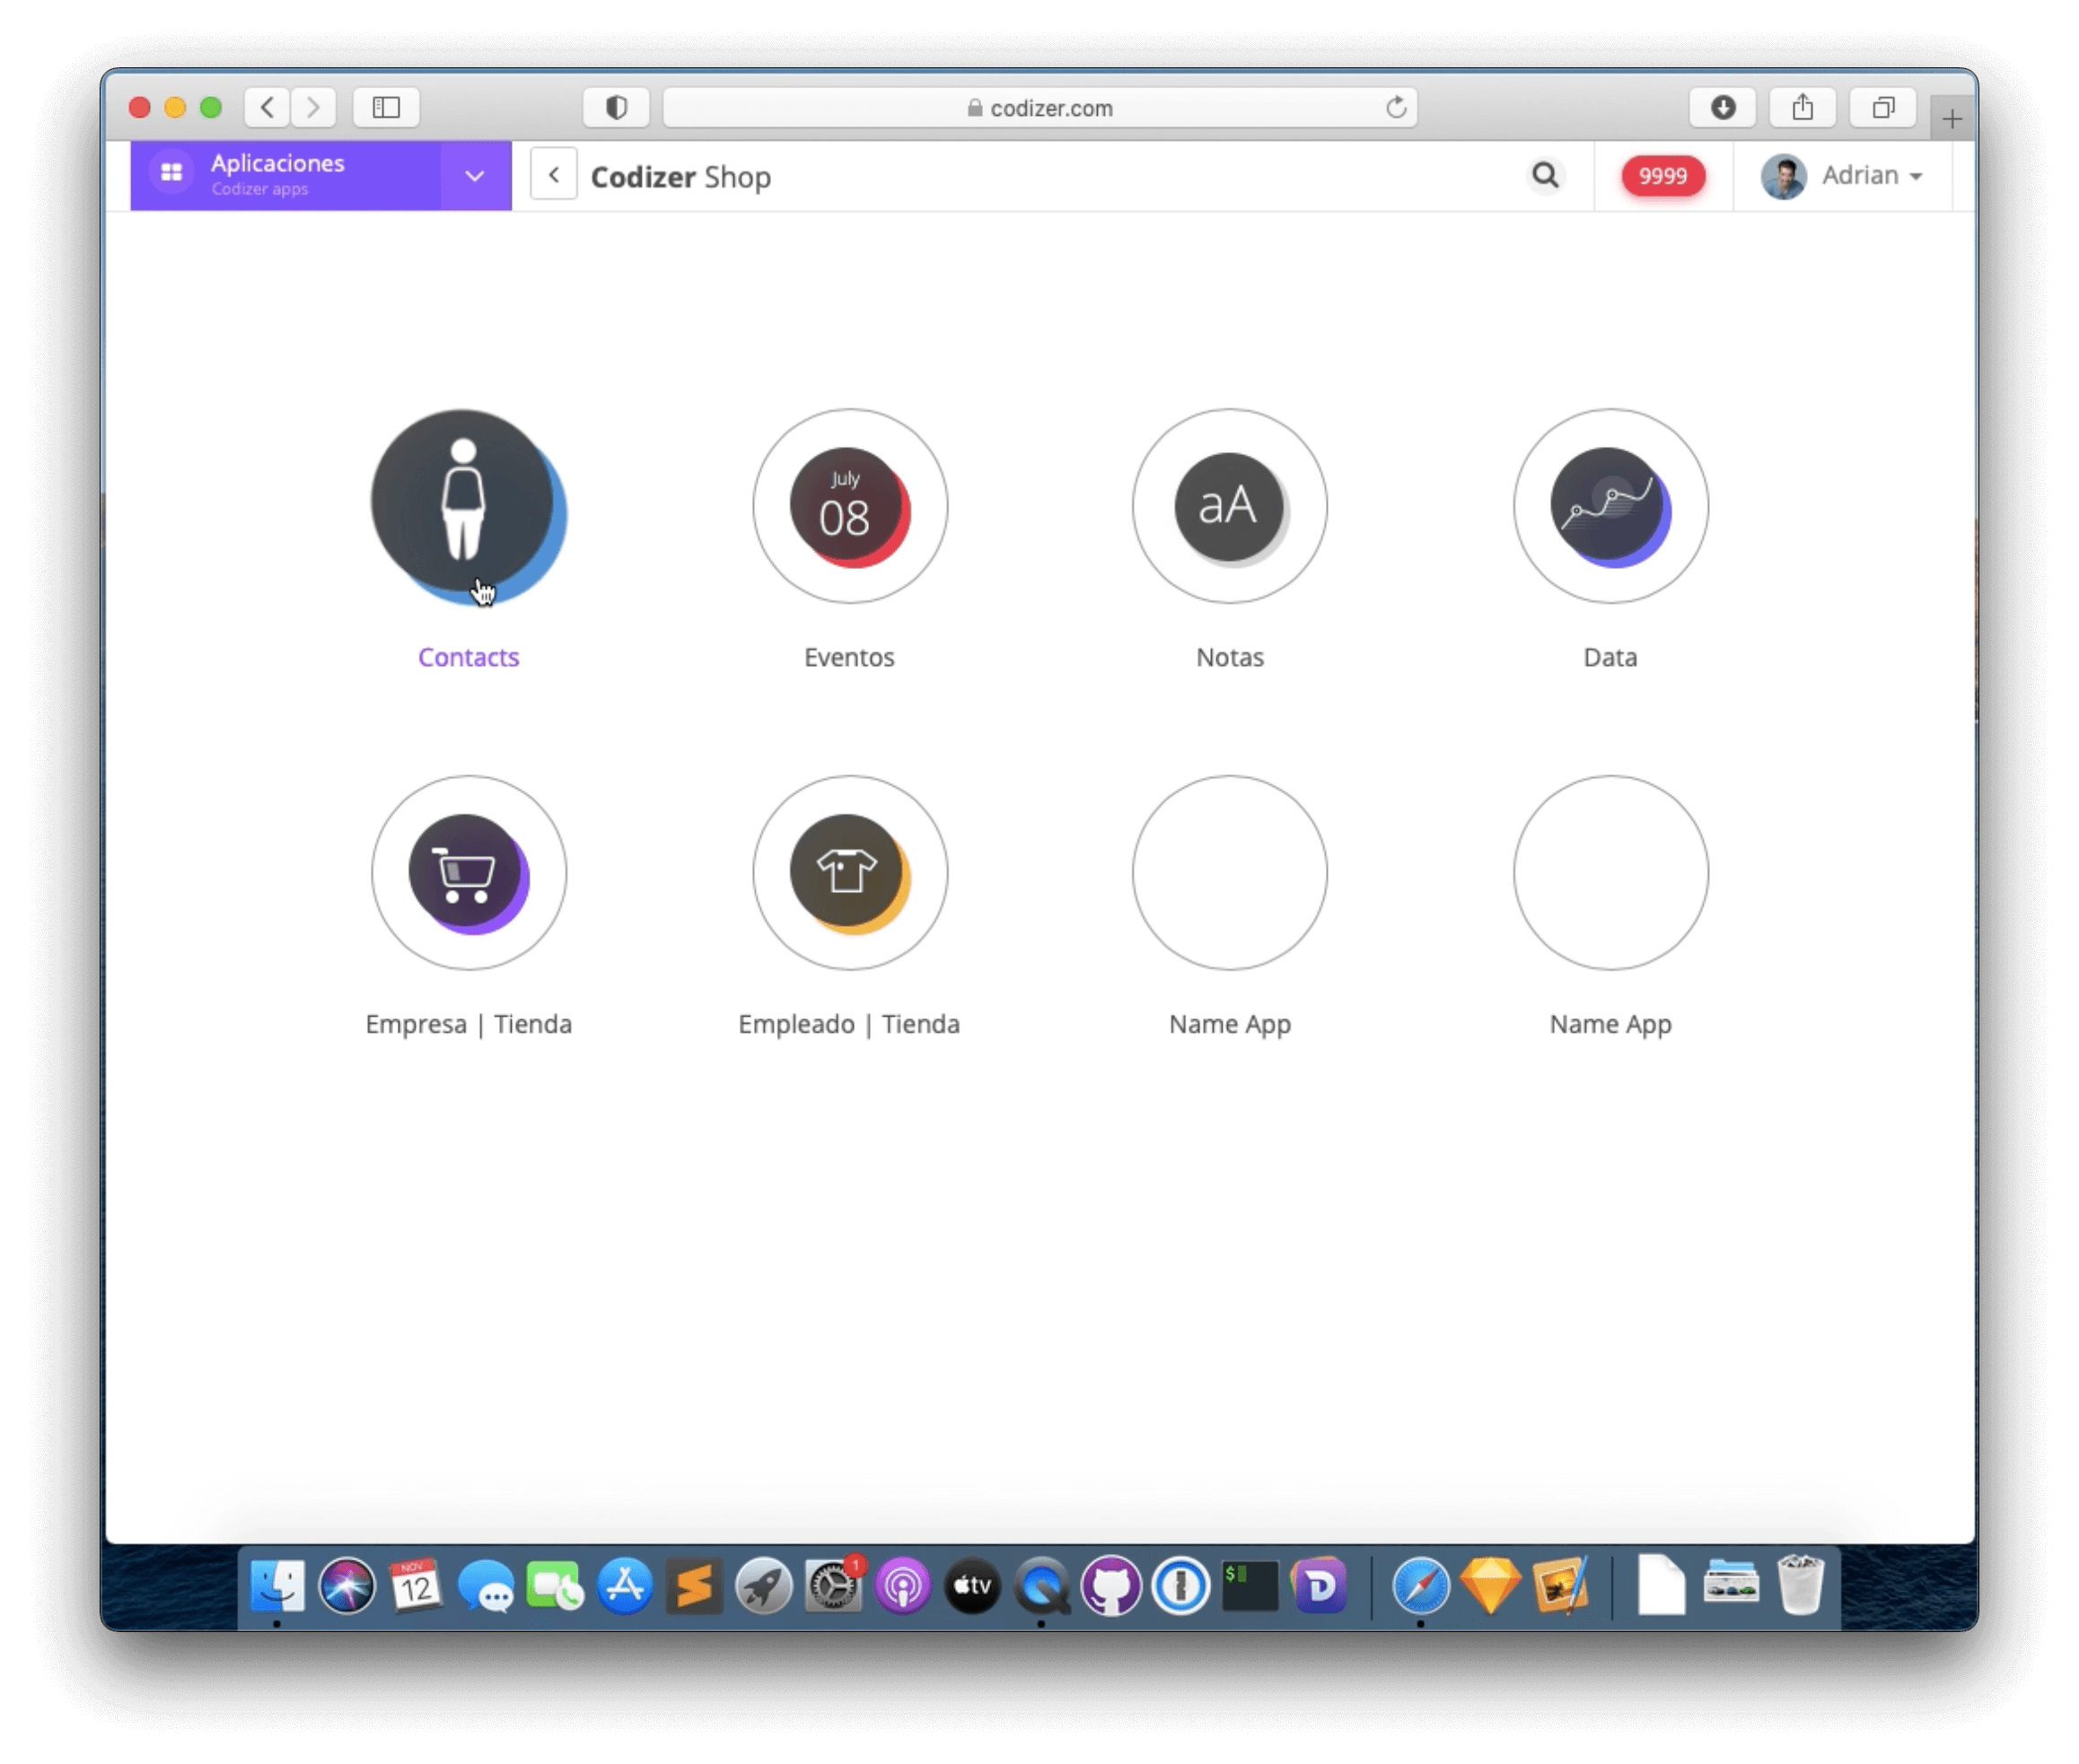
Task: Open the Contacts app
Action: 468,506
